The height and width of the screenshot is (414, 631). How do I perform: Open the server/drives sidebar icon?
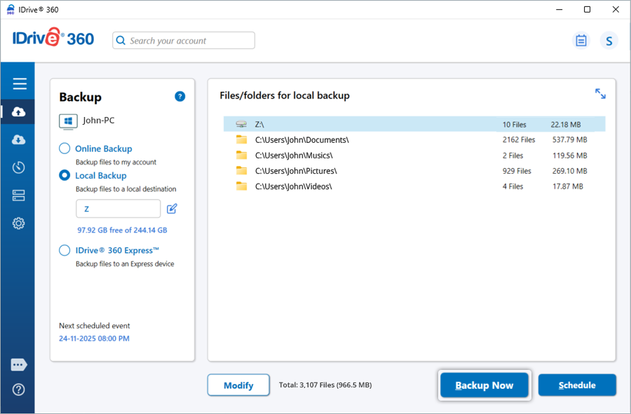pos(19,195)
